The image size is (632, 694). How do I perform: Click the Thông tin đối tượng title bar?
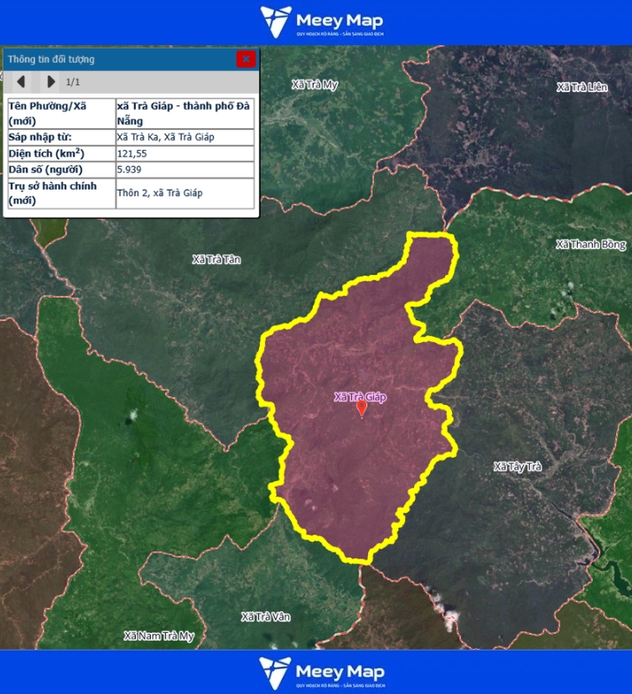115,59
